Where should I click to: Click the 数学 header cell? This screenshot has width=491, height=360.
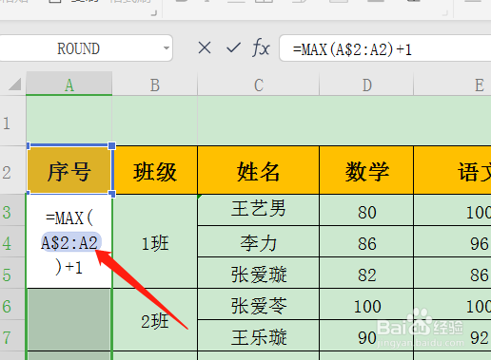point(366,170)
